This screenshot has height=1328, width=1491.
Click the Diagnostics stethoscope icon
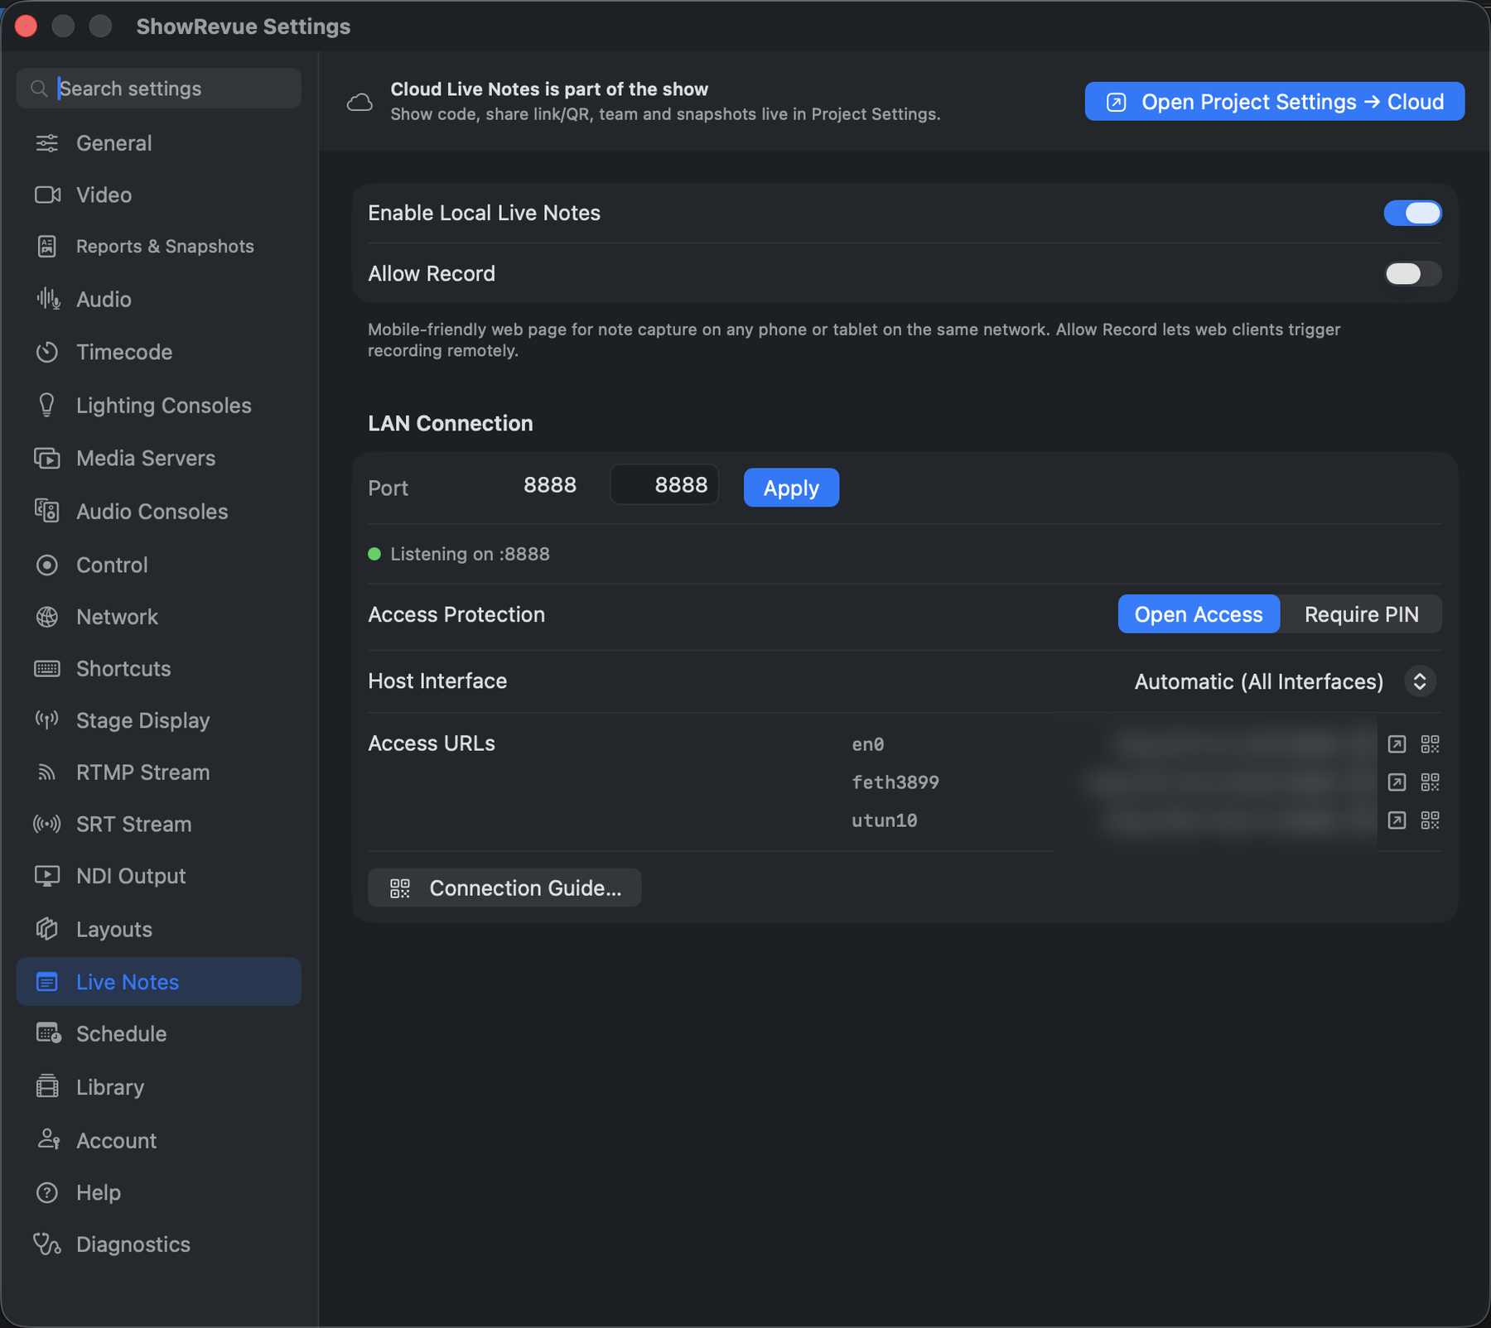[x=47, y=1244]
